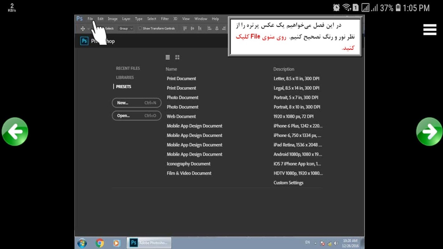Image resolution: width=443 pixels, height=249 pixels.
Task: Click the Name column header
Action: tap(171, 69)
